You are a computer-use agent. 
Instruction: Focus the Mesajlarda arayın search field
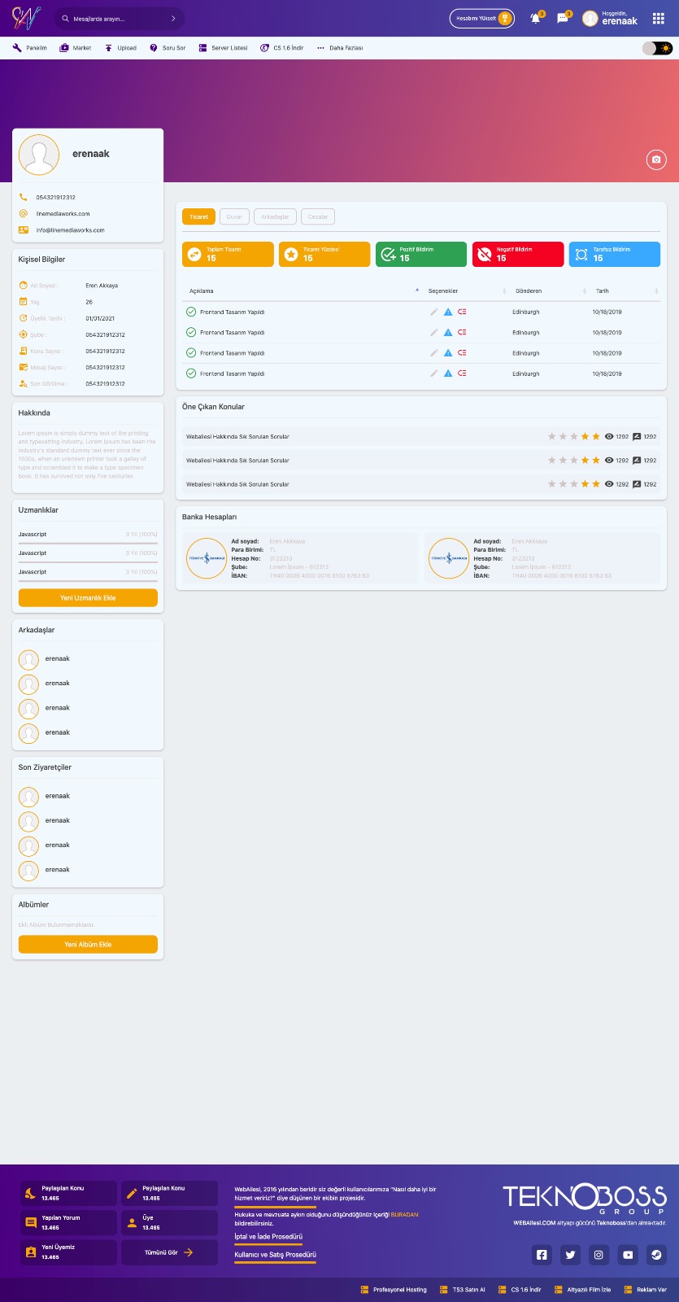(x=118, y=19)
